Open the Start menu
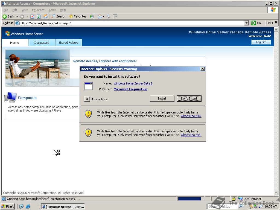This screenshot has height=210, width=280. click(x=8, y=206)
